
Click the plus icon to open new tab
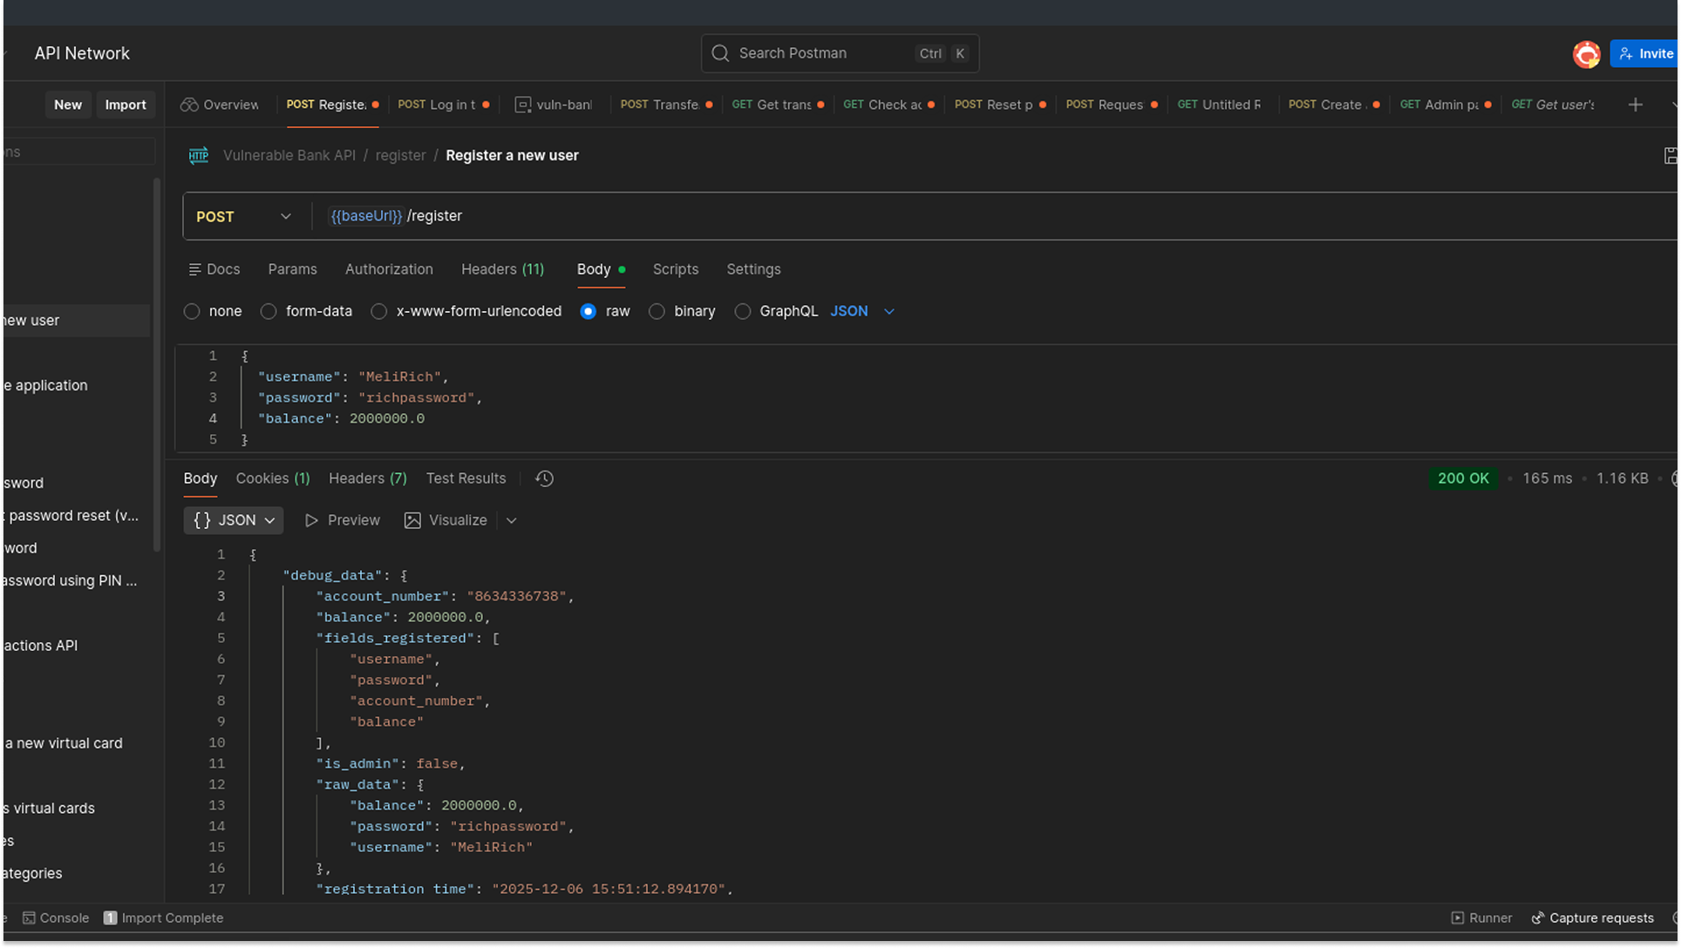tap(1635, 105)
